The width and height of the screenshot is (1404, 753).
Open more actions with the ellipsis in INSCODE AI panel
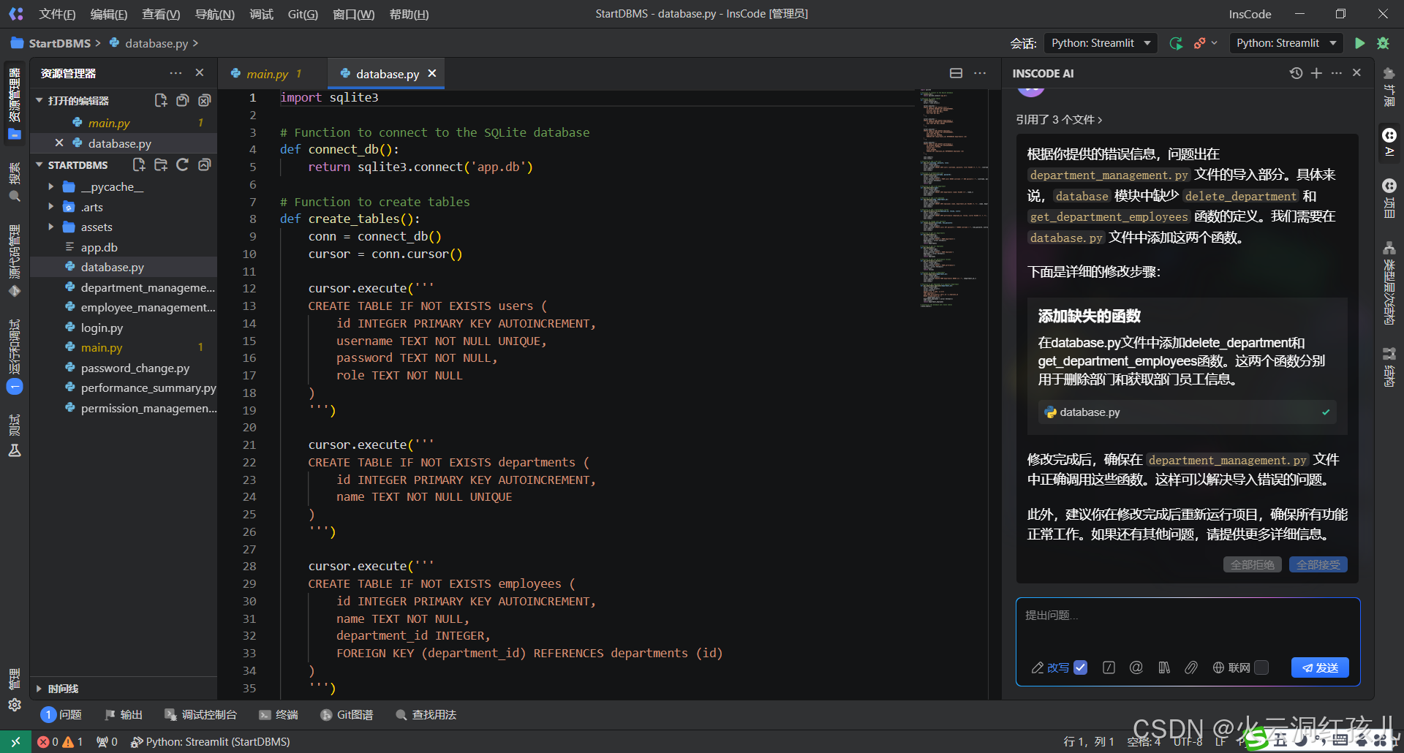coord(1337,73)
